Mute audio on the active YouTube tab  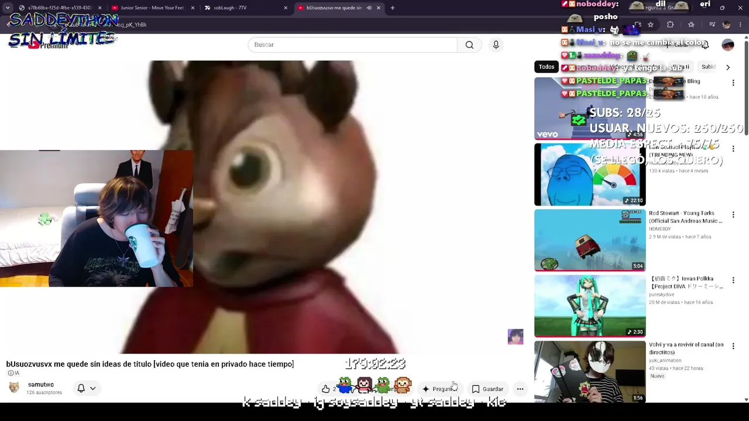pyautogui.click(x=369, y=8)
